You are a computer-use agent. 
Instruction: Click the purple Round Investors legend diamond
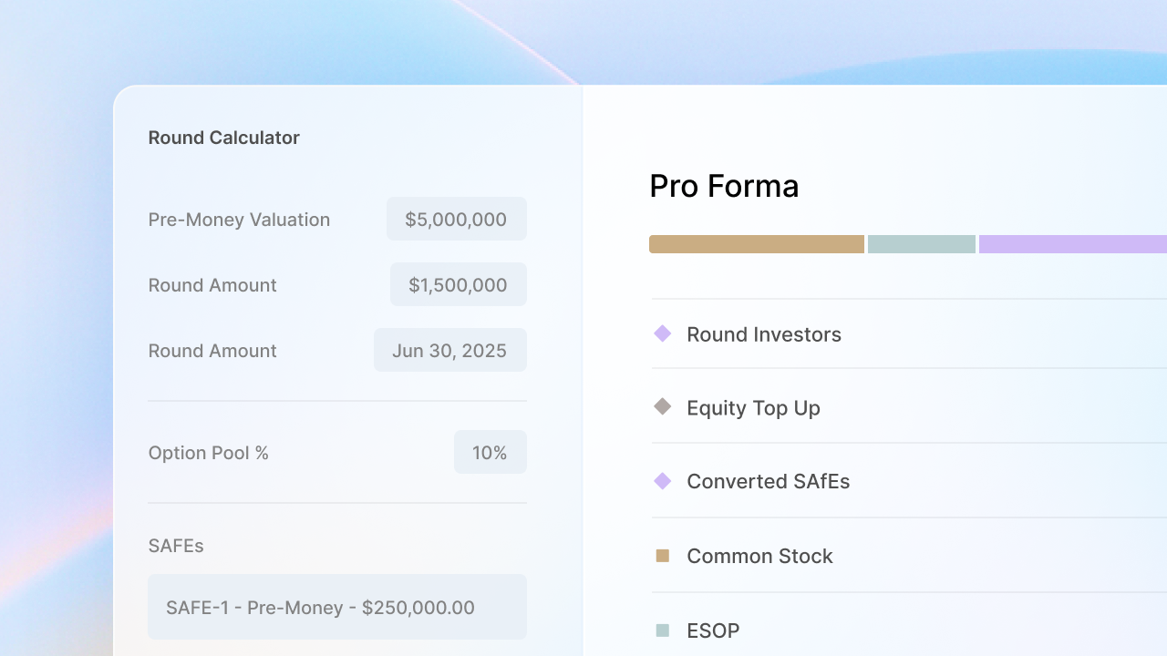click(x=662, y=334)
